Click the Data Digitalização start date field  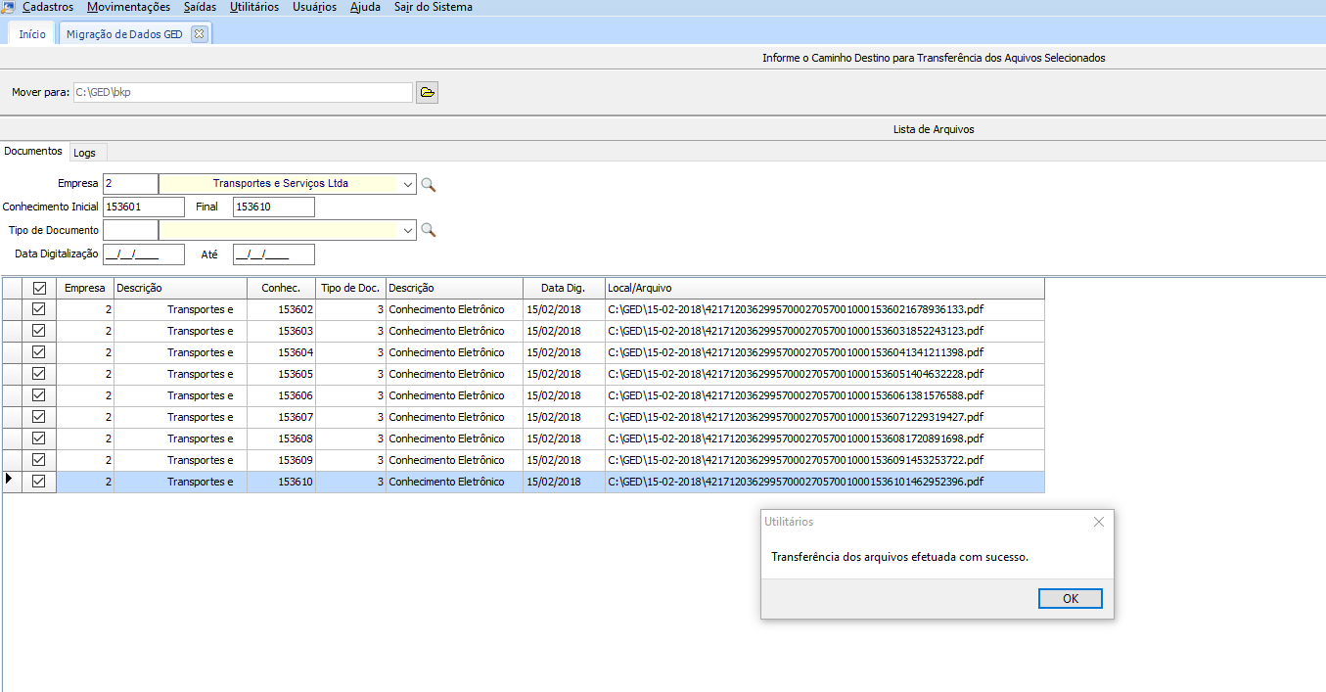point(143,254)
